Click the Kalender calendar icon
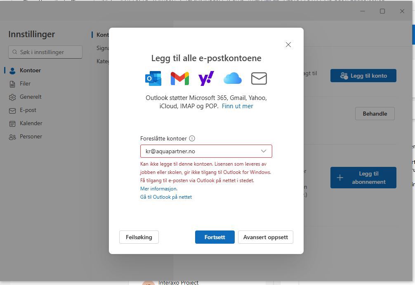The image size is (415, 285). (x=12, y=124)
